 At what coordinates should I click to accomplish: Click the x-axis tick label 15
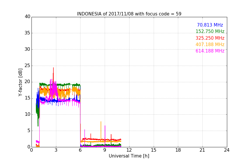click(154, 150)
